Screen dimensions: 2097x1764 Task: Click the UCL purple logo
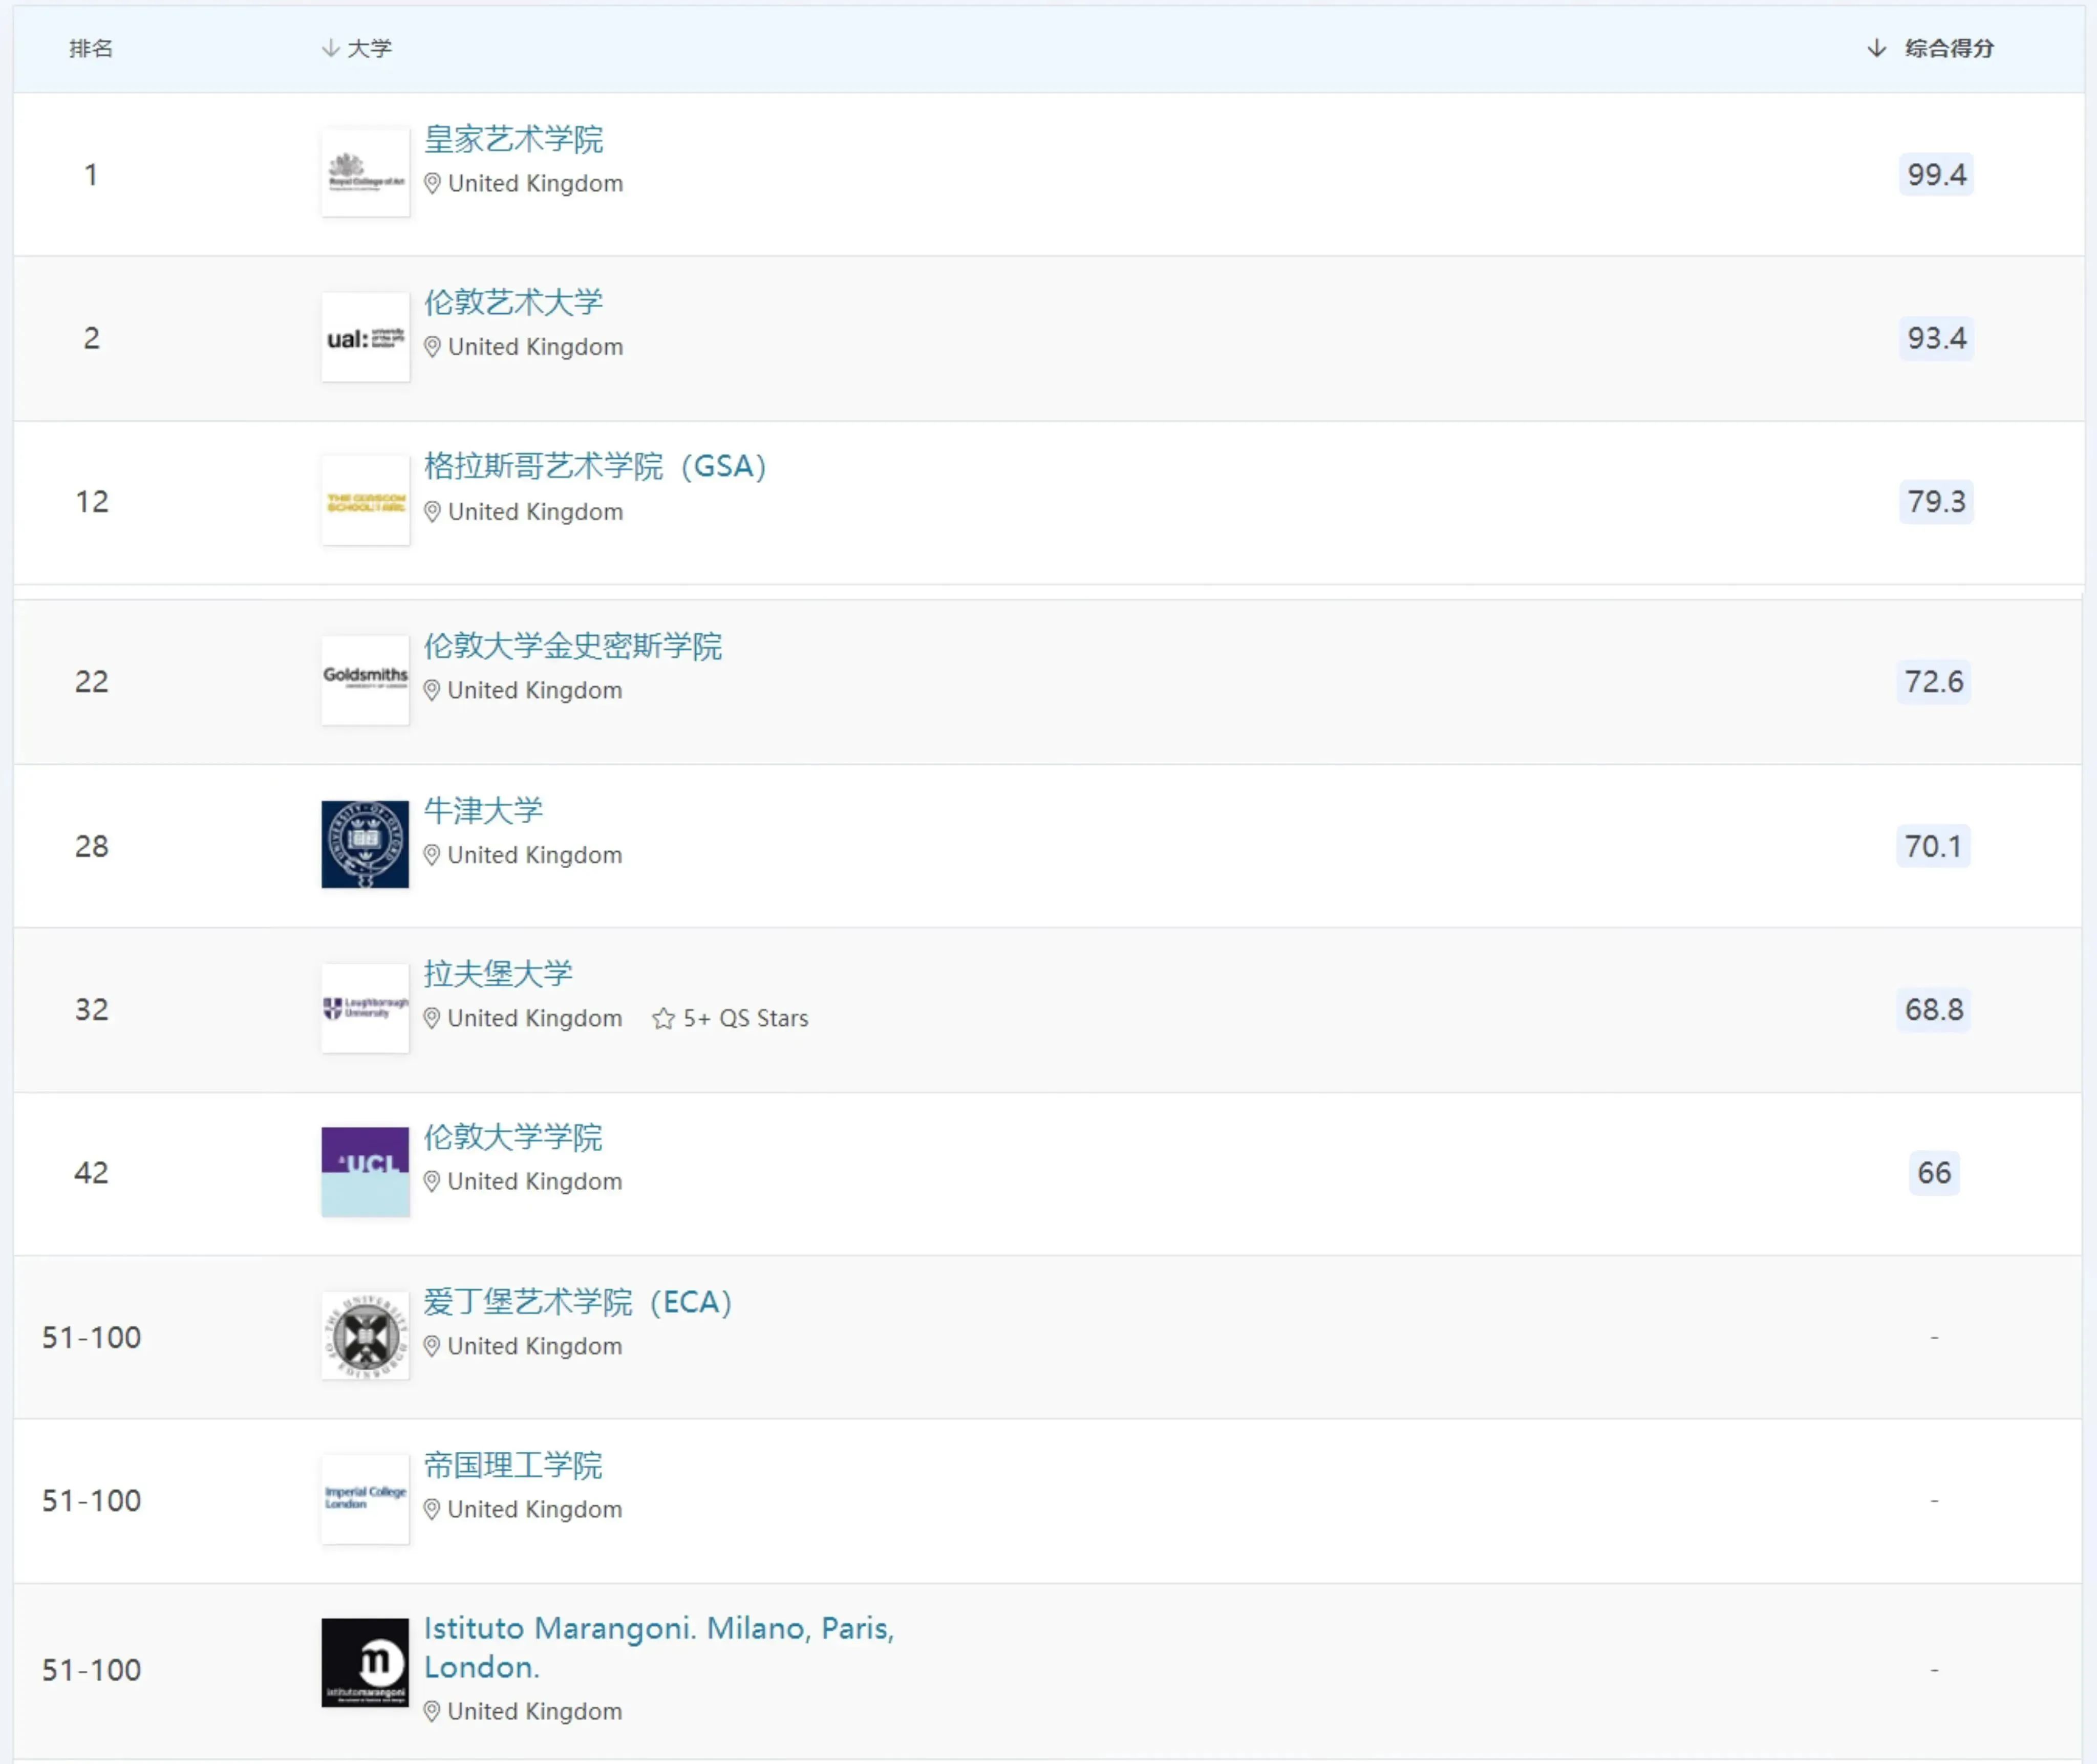(x=365, y=1171)
